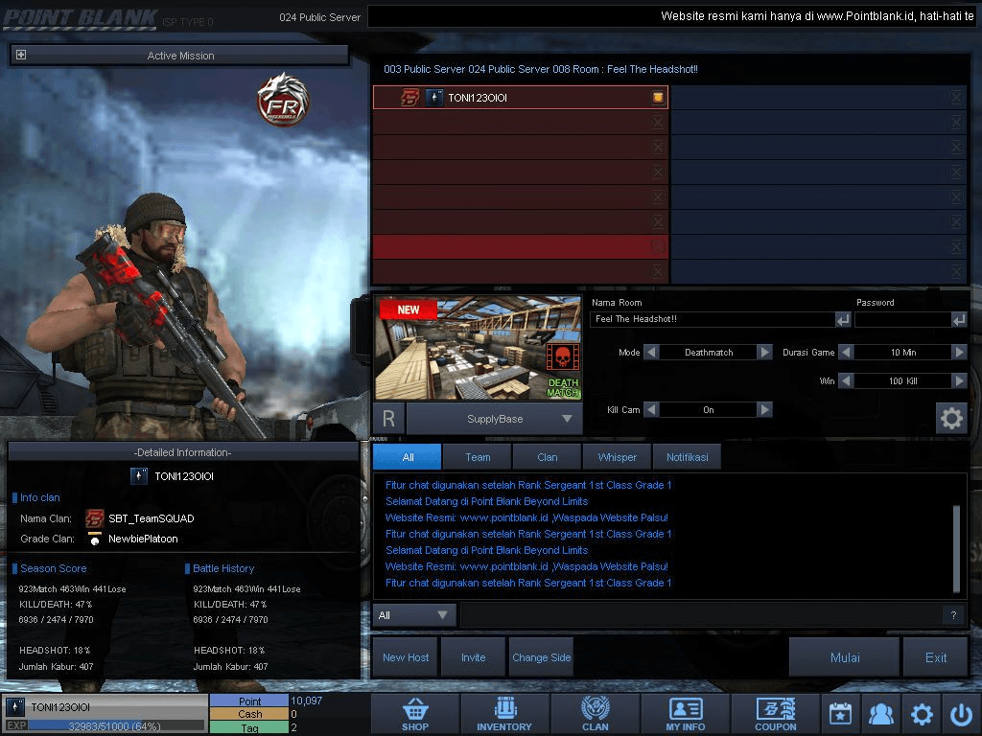982x736 pixels.
Task: Open the COUPON menu
Action: coord(775,714)
